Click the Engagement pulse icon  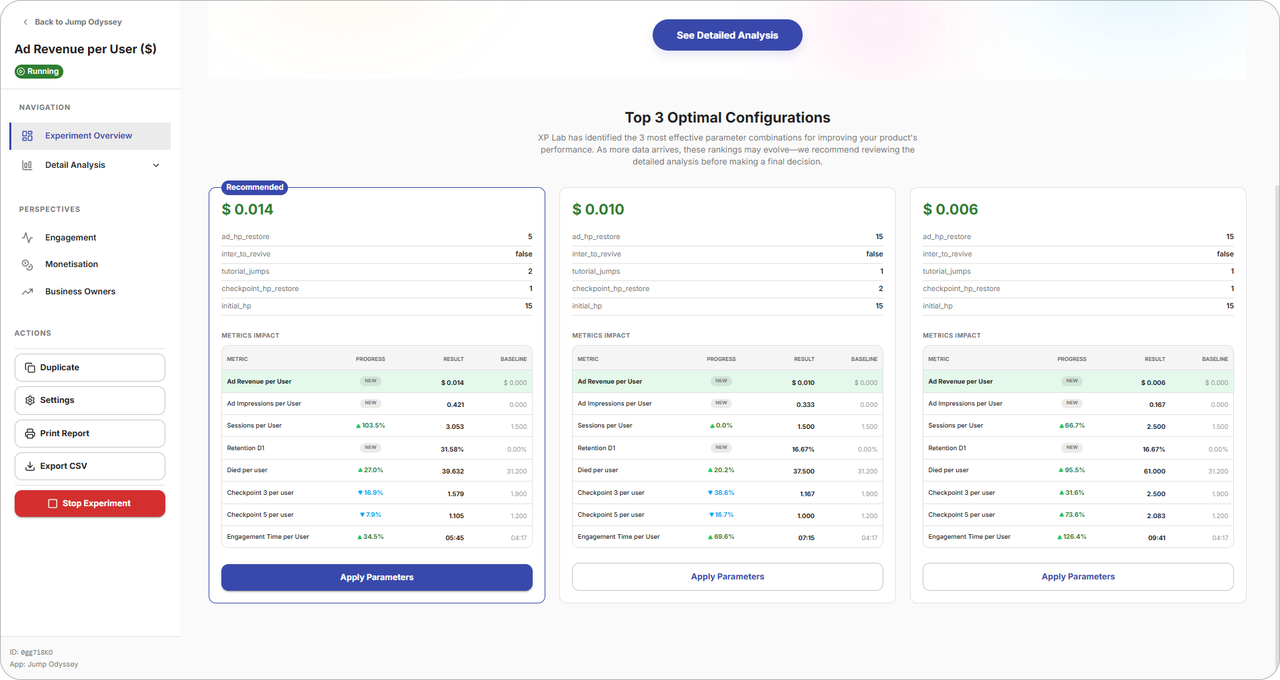(27, 238)
